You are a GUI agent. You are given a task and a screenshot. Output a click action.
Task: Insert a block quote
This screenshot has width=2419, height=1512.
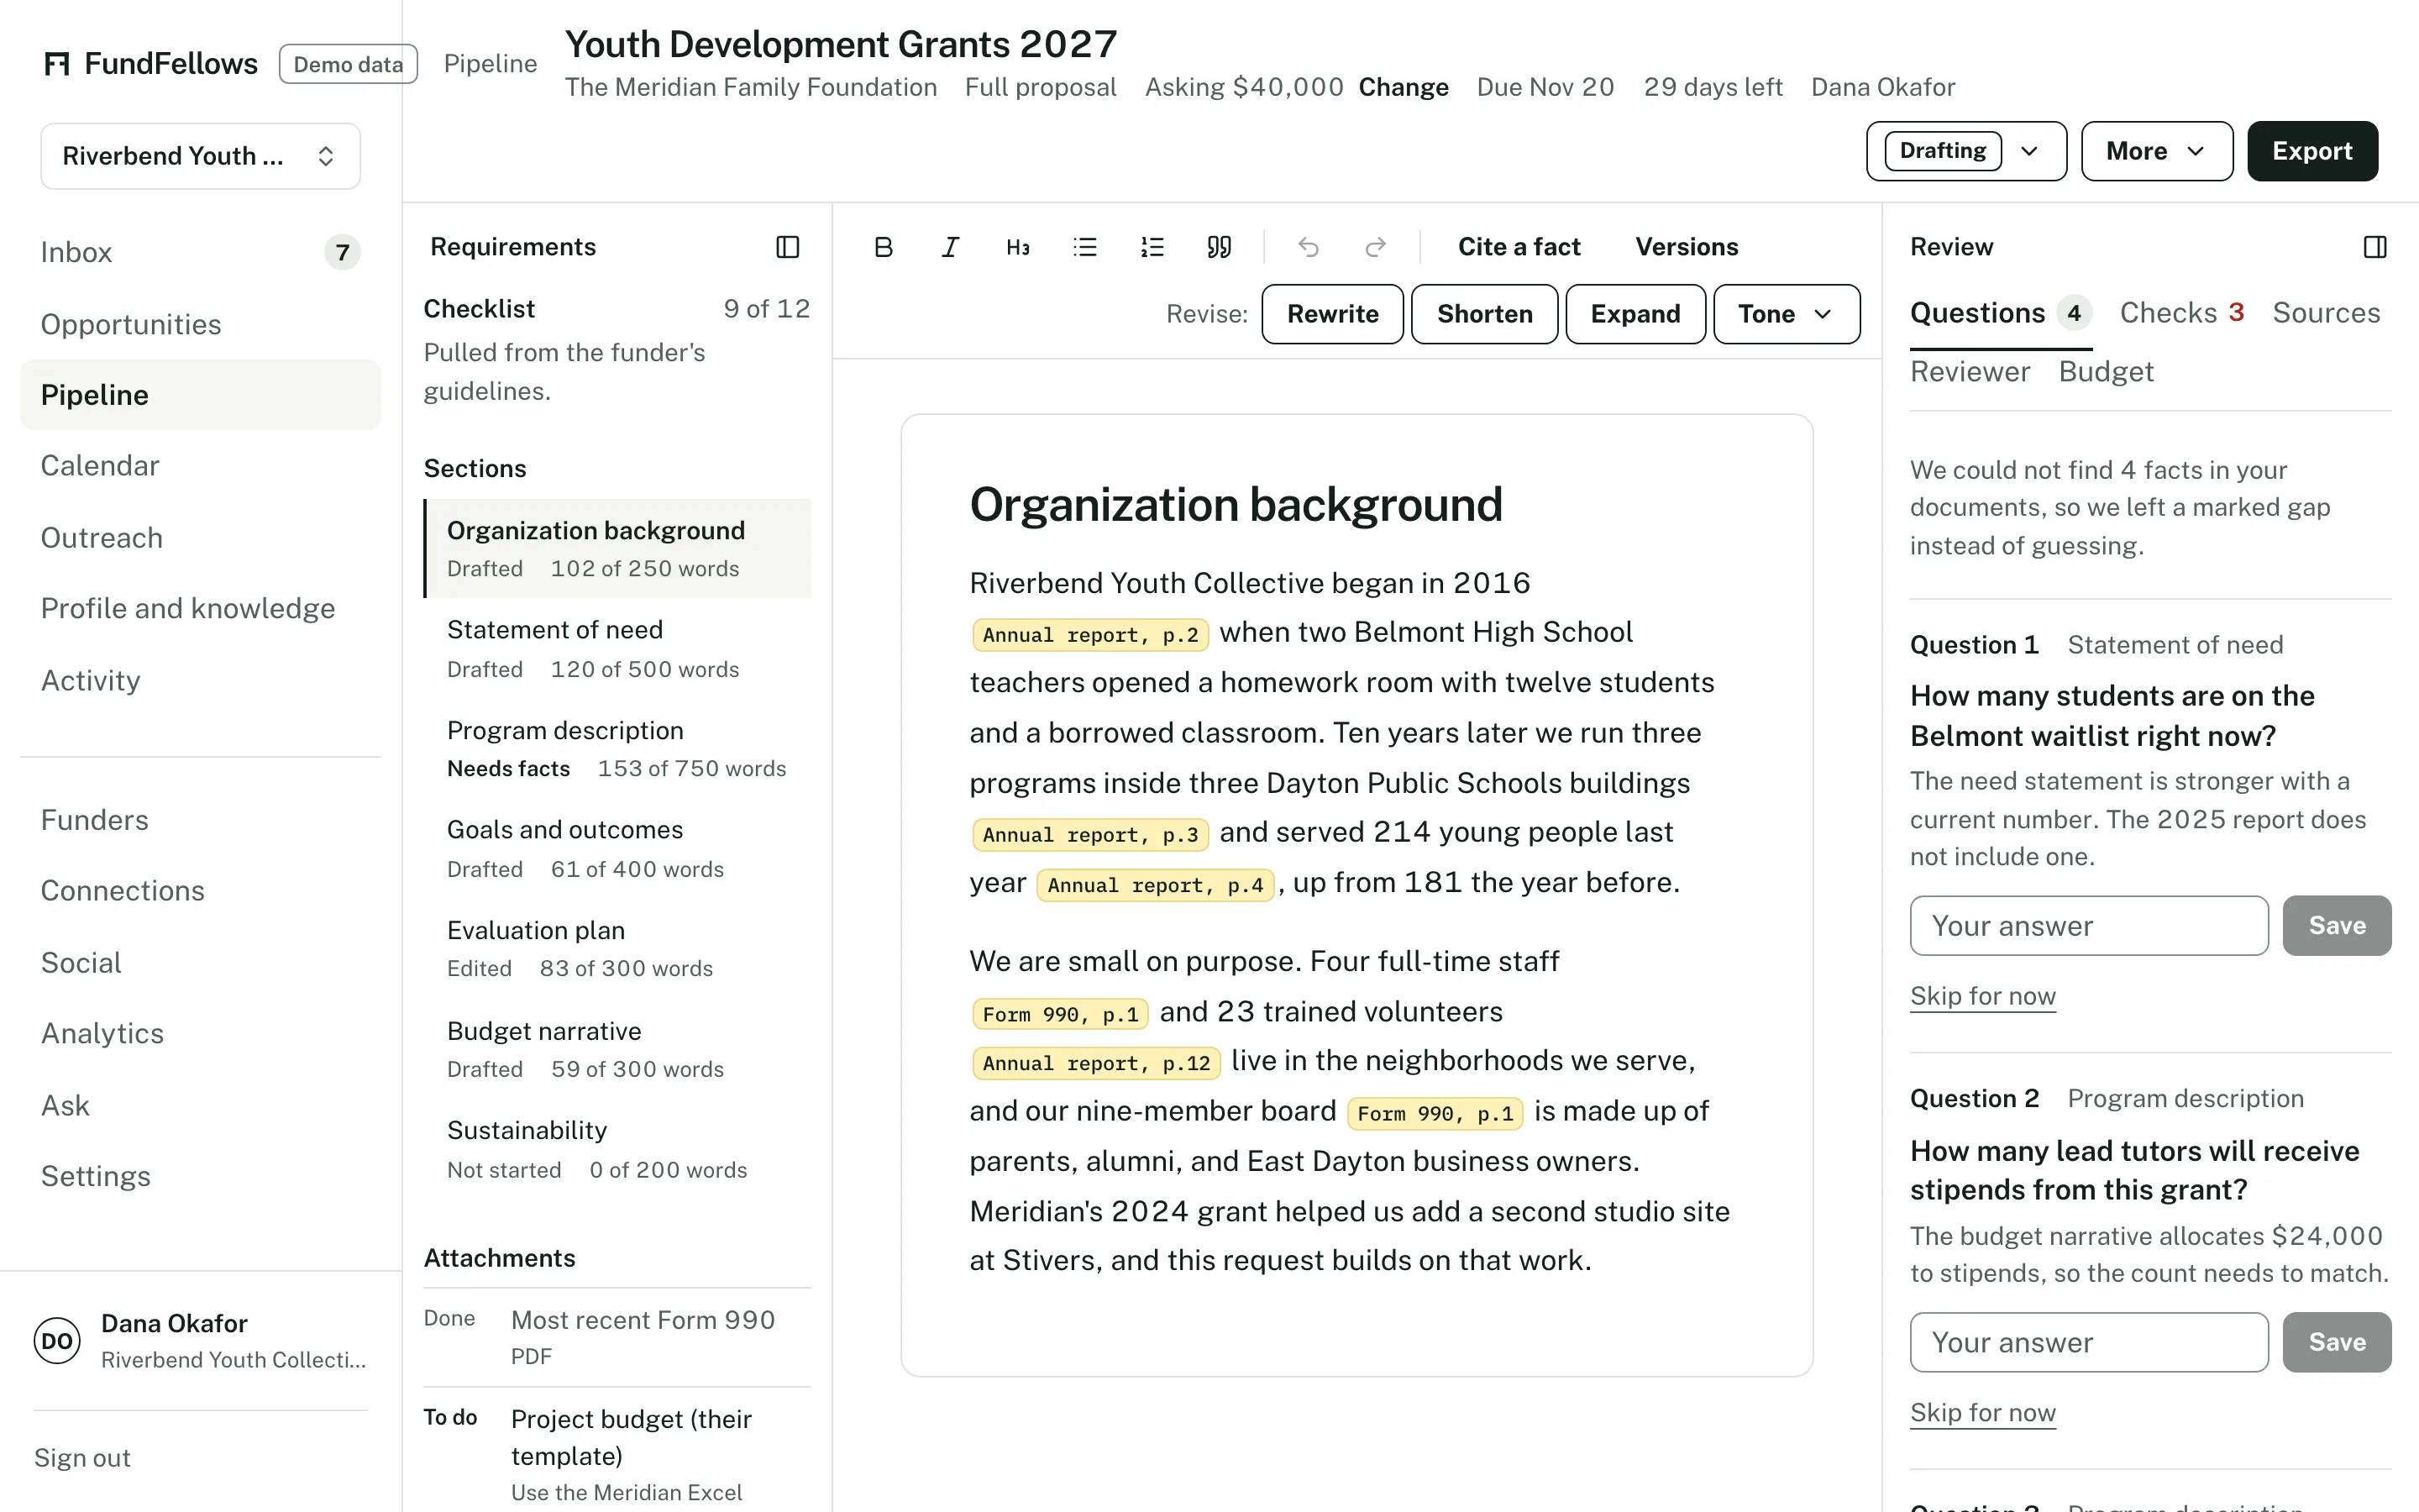[1219, 247]
